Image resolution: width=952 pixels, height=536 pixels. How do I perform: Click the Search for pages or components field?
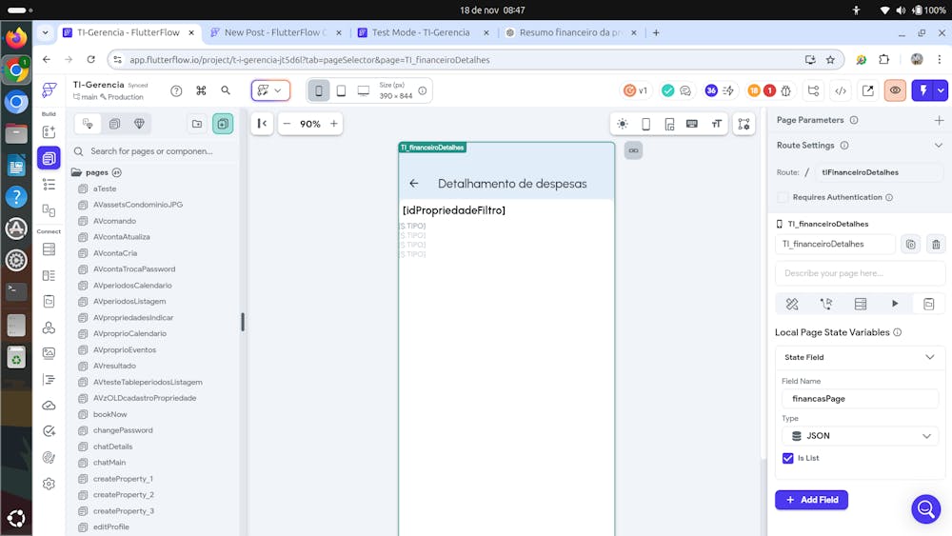[152, 151]
